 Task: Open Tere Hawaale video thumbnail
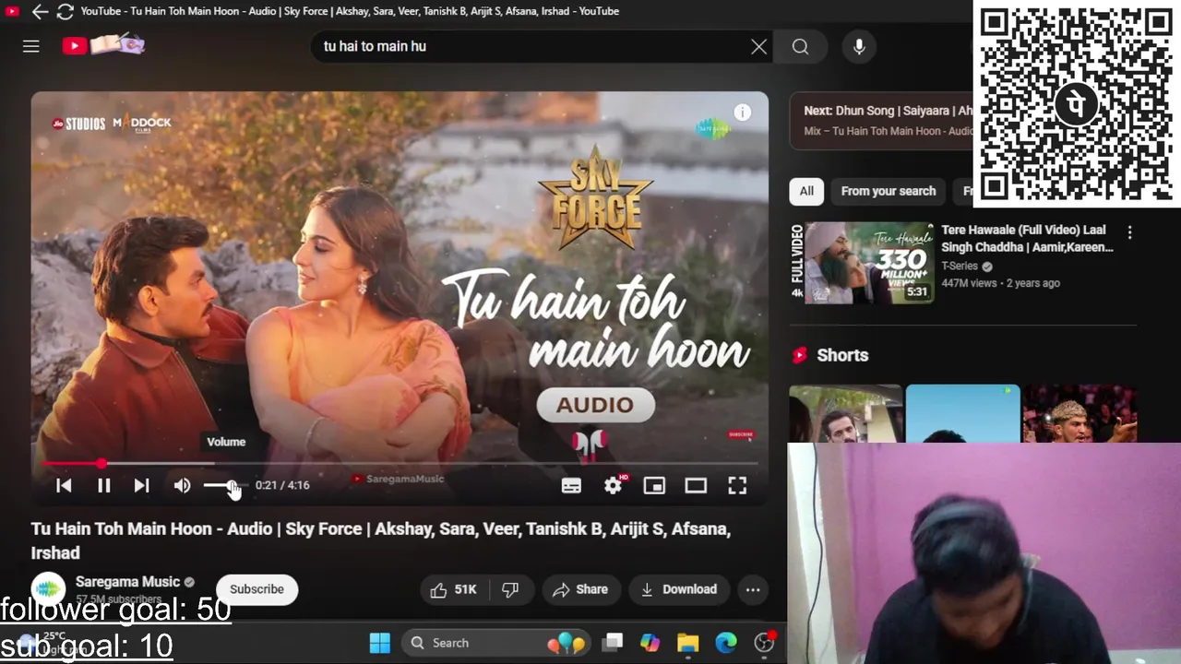862,263
